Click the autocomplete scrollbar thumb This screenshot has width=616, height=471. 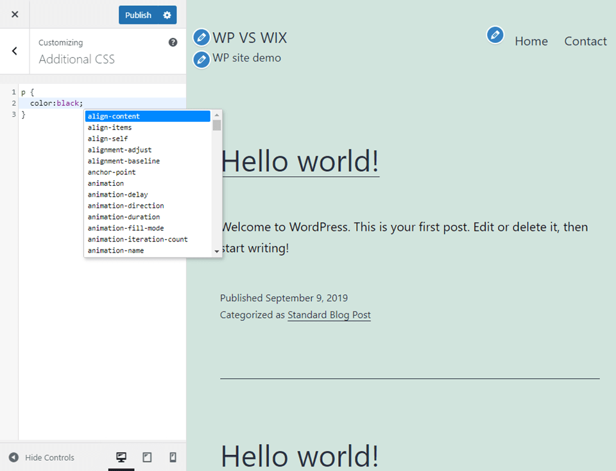point(216,125)
